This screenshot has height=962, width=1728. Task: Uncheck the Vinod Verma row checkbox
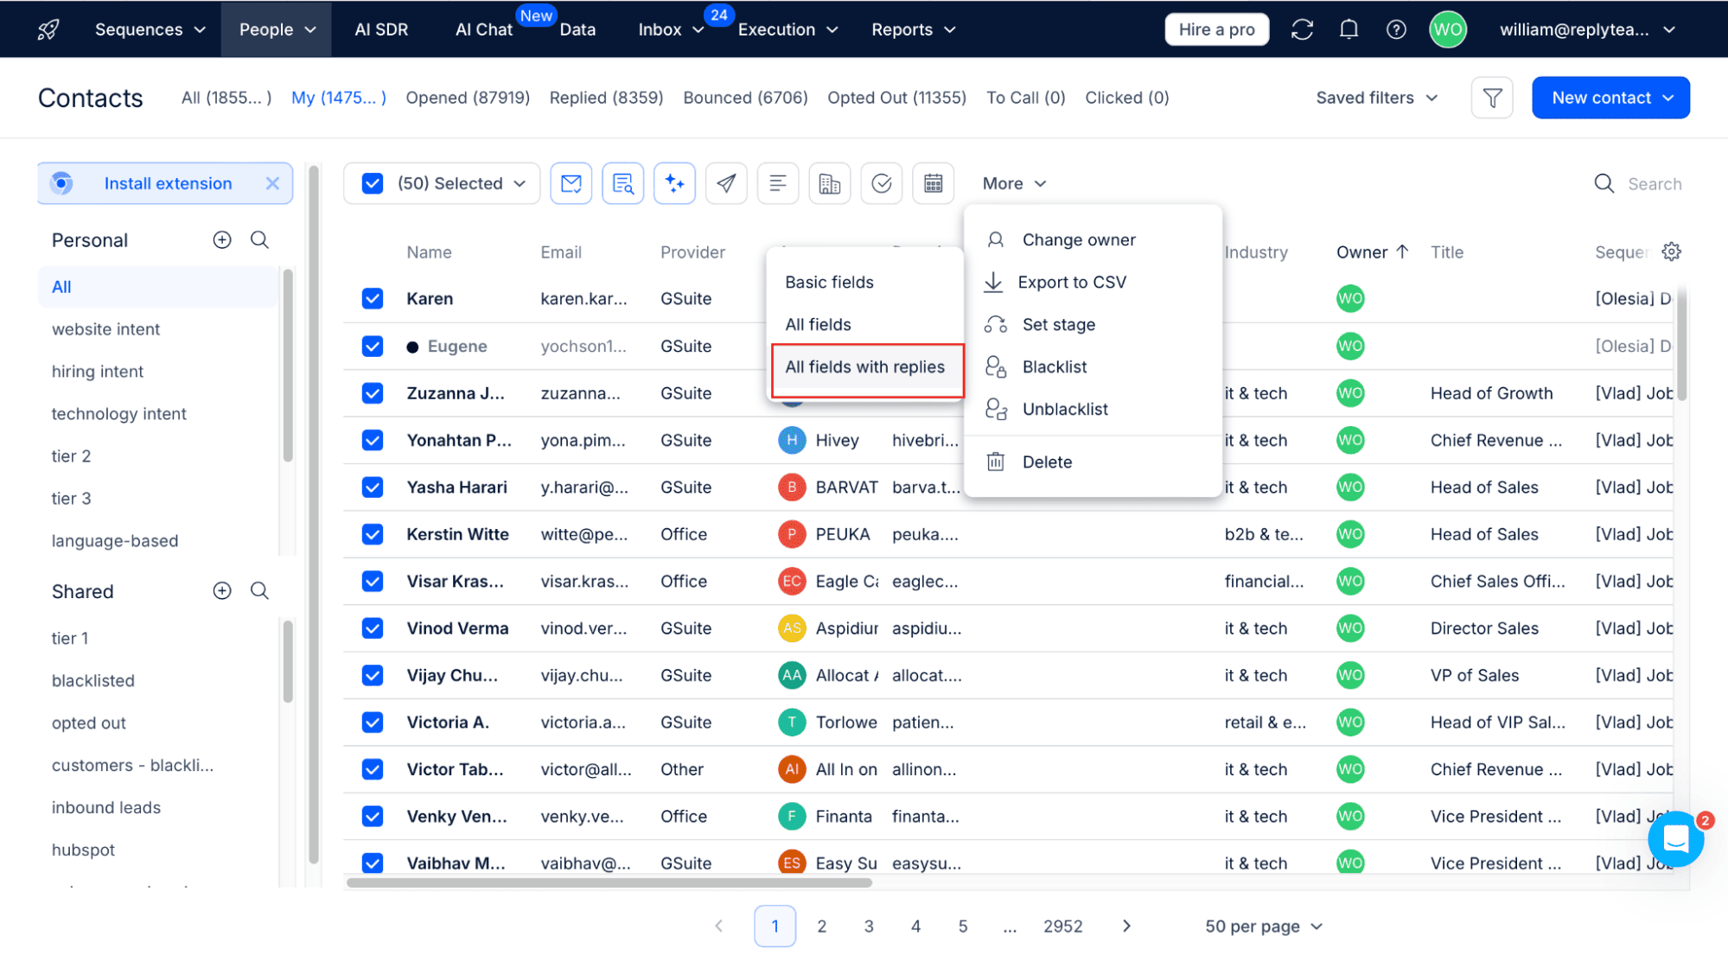pyautogui.click(x=373, y=628)
